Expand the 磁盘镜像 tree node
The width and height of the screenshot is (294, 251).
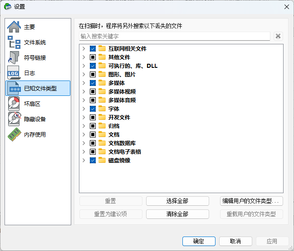pos(84,161)
